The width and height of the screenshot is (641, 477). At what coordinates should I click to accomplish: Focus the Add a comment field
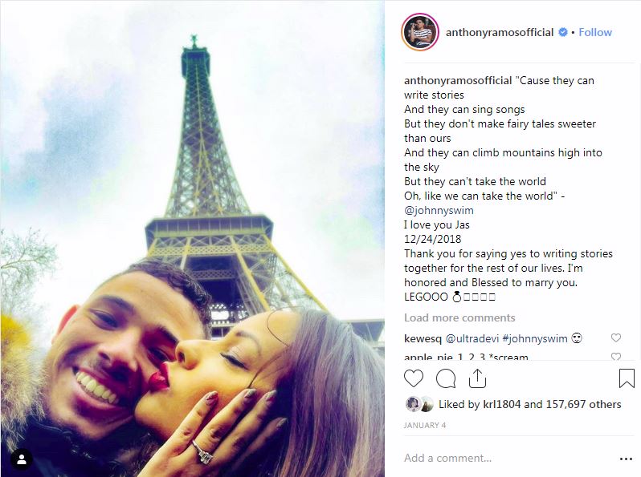tap(507, 459)
